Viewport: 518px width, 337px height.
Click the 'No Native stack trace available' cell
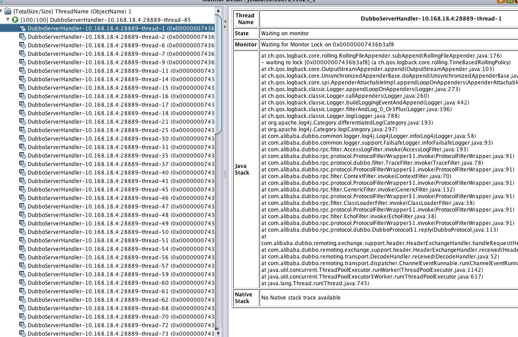click(301, 298)
